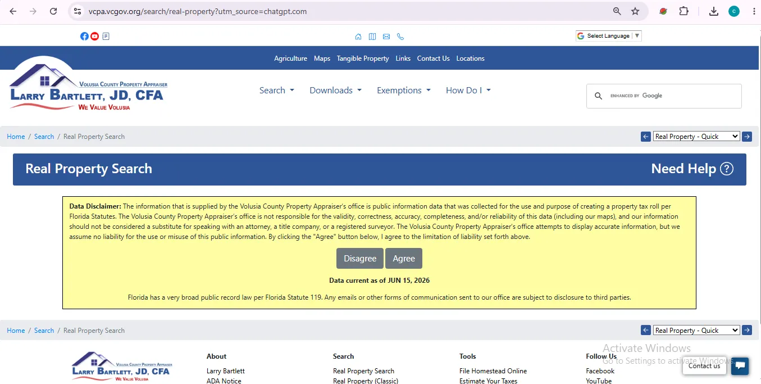Expand the Search navigation menu
This screenshot has width=761, height=384.
(x=276, y=91)
